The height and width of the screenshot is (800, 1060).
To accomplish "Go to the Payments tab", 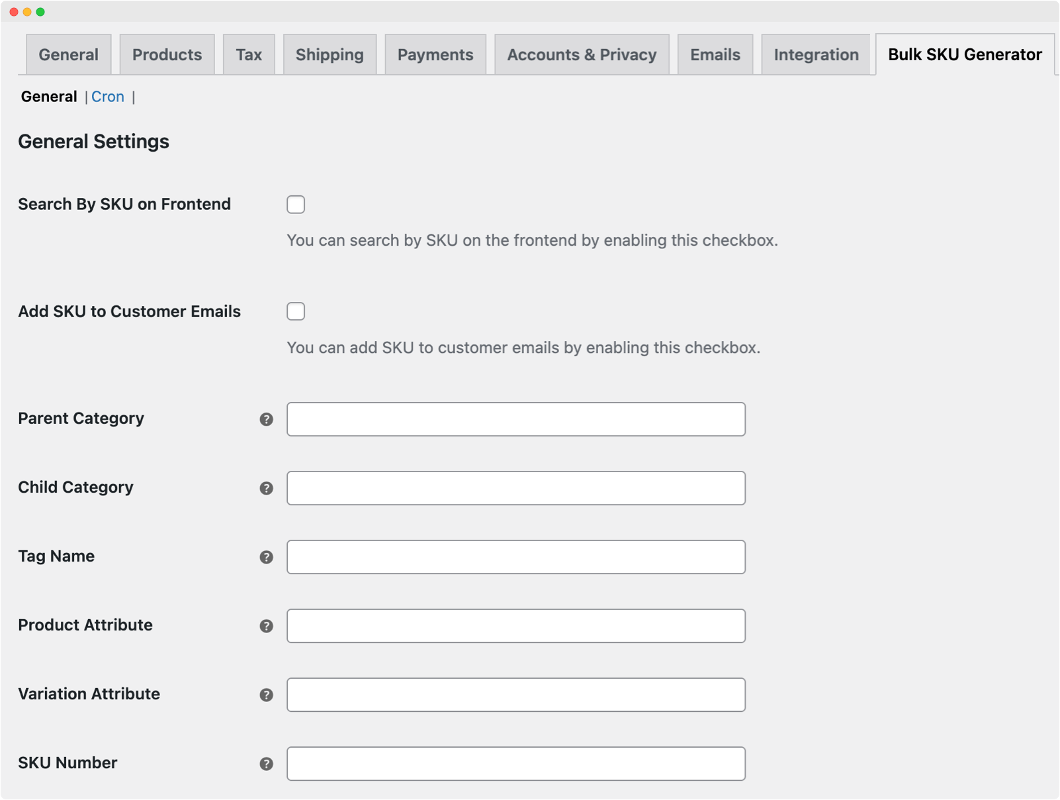I will tap(435, 55).
